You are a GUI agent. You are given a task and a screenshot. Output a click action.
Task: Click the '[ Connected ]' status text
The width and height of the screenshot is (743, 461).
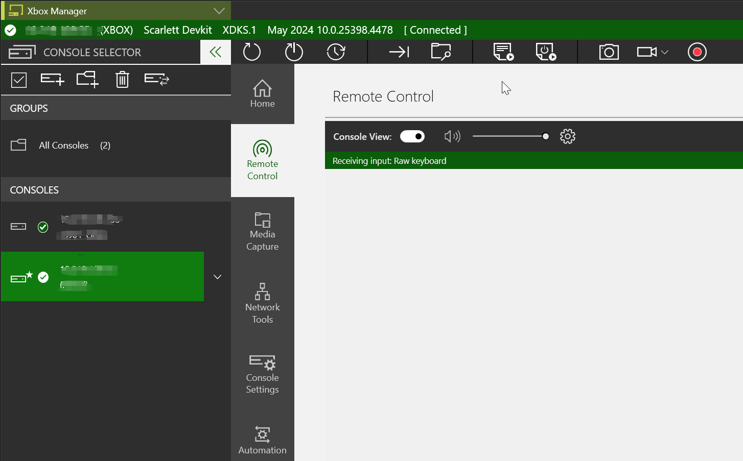click(435, 30)
